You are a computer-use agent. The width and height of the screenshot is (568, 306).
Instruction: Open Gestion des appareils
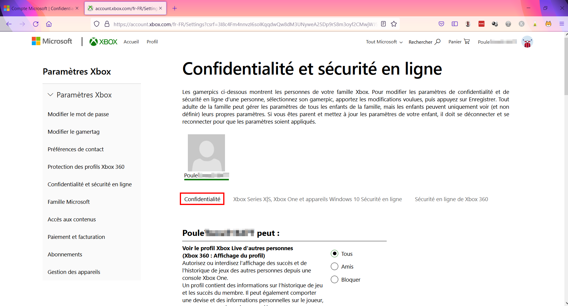[74, 272]
